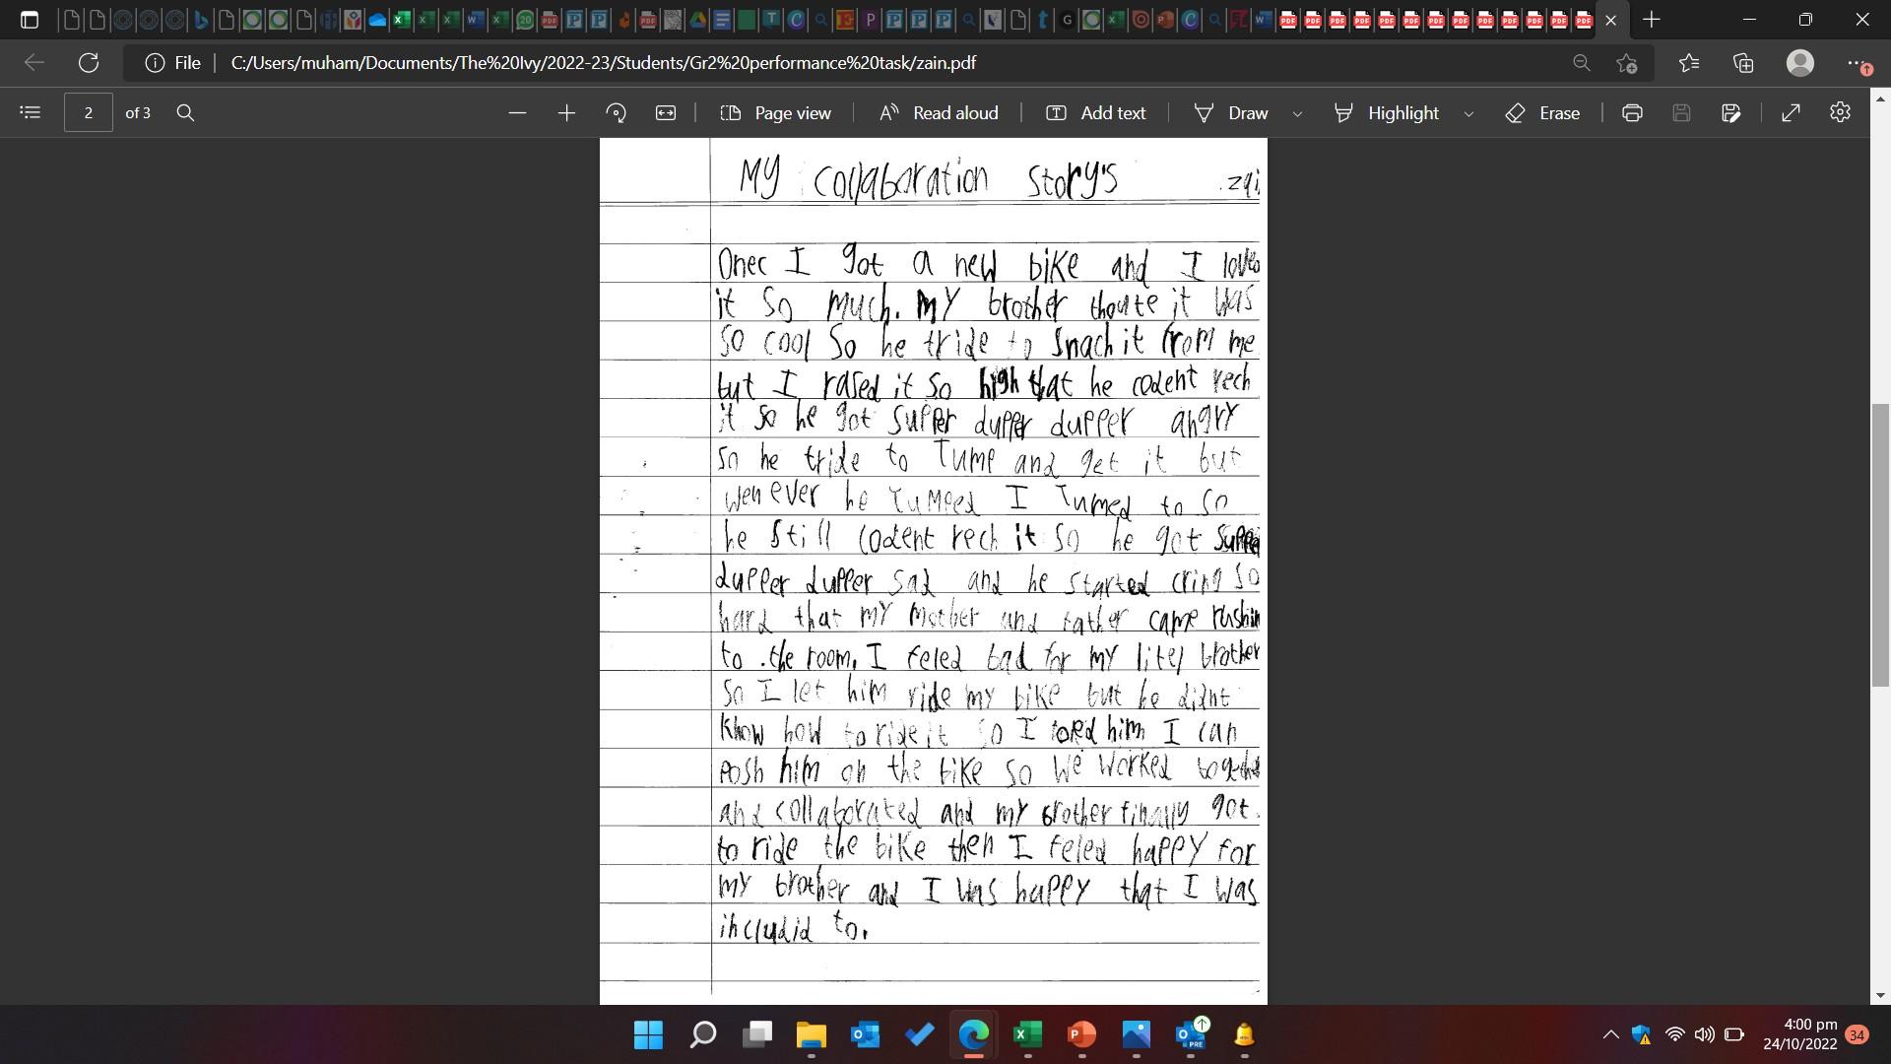
Task: Open a new browser tab
Action: pyautogui.click(x=1652, y=19)
